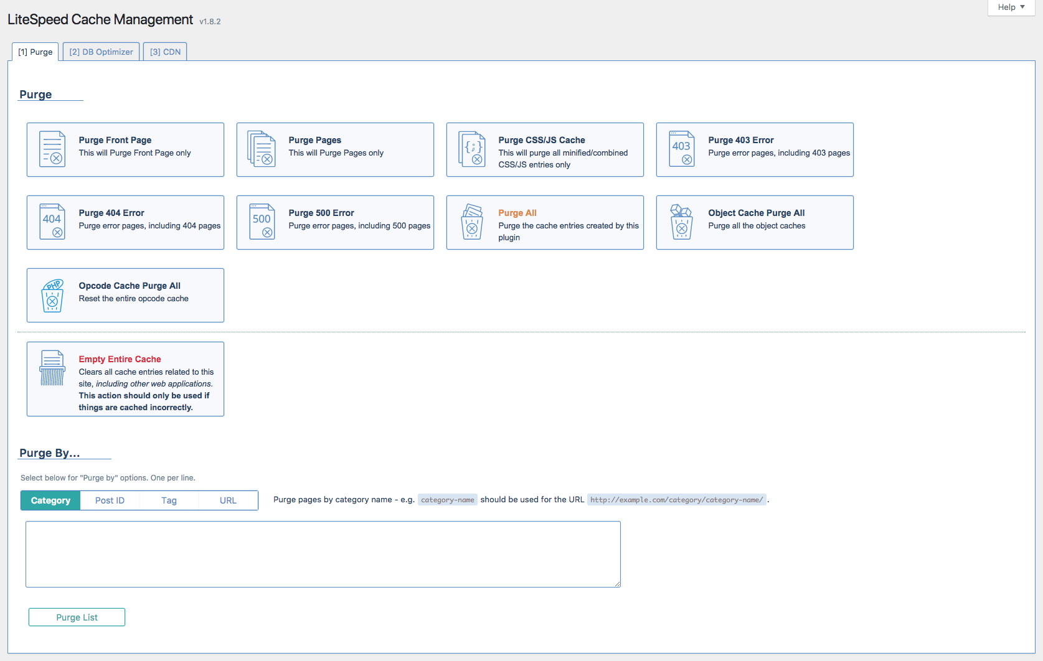1043x661 pixels.
Task: Click the Purge All trash bin icon
Action: click(472, 222)
